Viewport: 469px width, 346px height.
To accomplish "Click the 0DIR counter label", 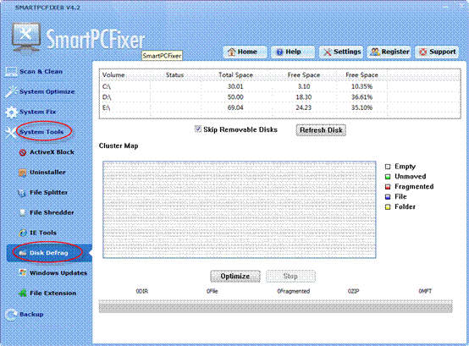I will coord(142,291).
